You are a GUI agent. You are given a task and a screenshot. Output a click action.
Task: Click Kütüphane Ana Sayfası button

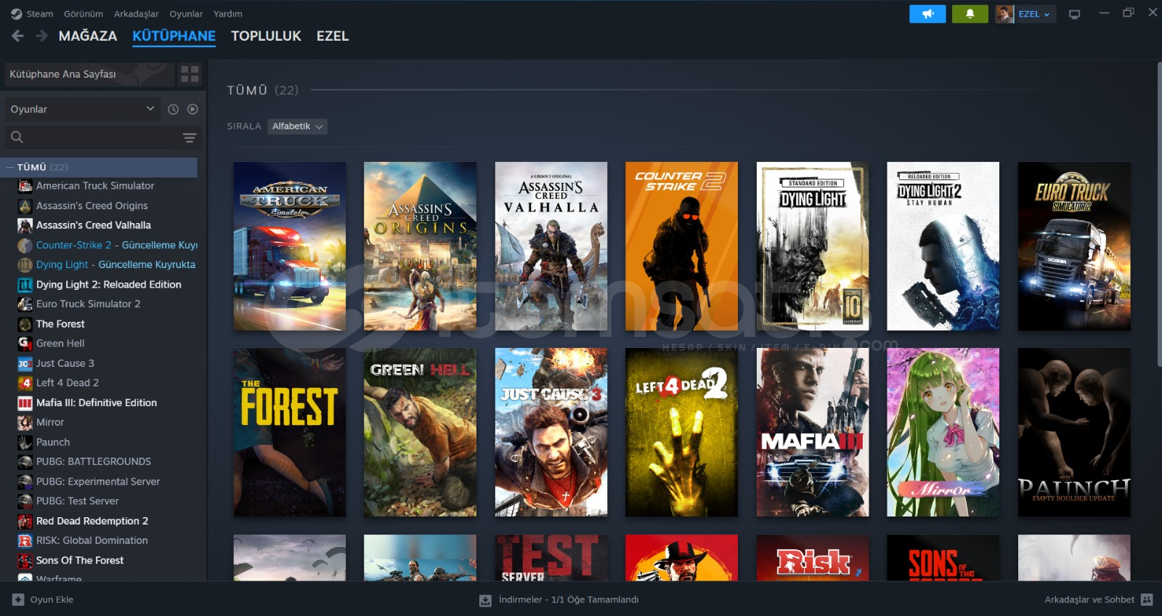tap(90, 74)
